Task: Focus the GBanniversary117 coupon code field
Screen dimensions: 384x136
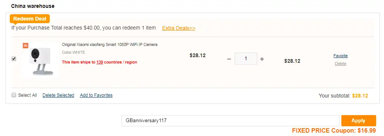Action: pos(231,121)
